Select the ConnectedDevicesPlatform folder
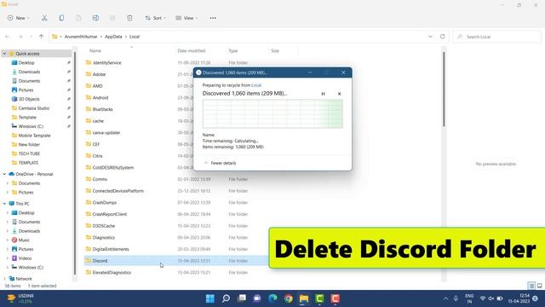 pos(118,191)
